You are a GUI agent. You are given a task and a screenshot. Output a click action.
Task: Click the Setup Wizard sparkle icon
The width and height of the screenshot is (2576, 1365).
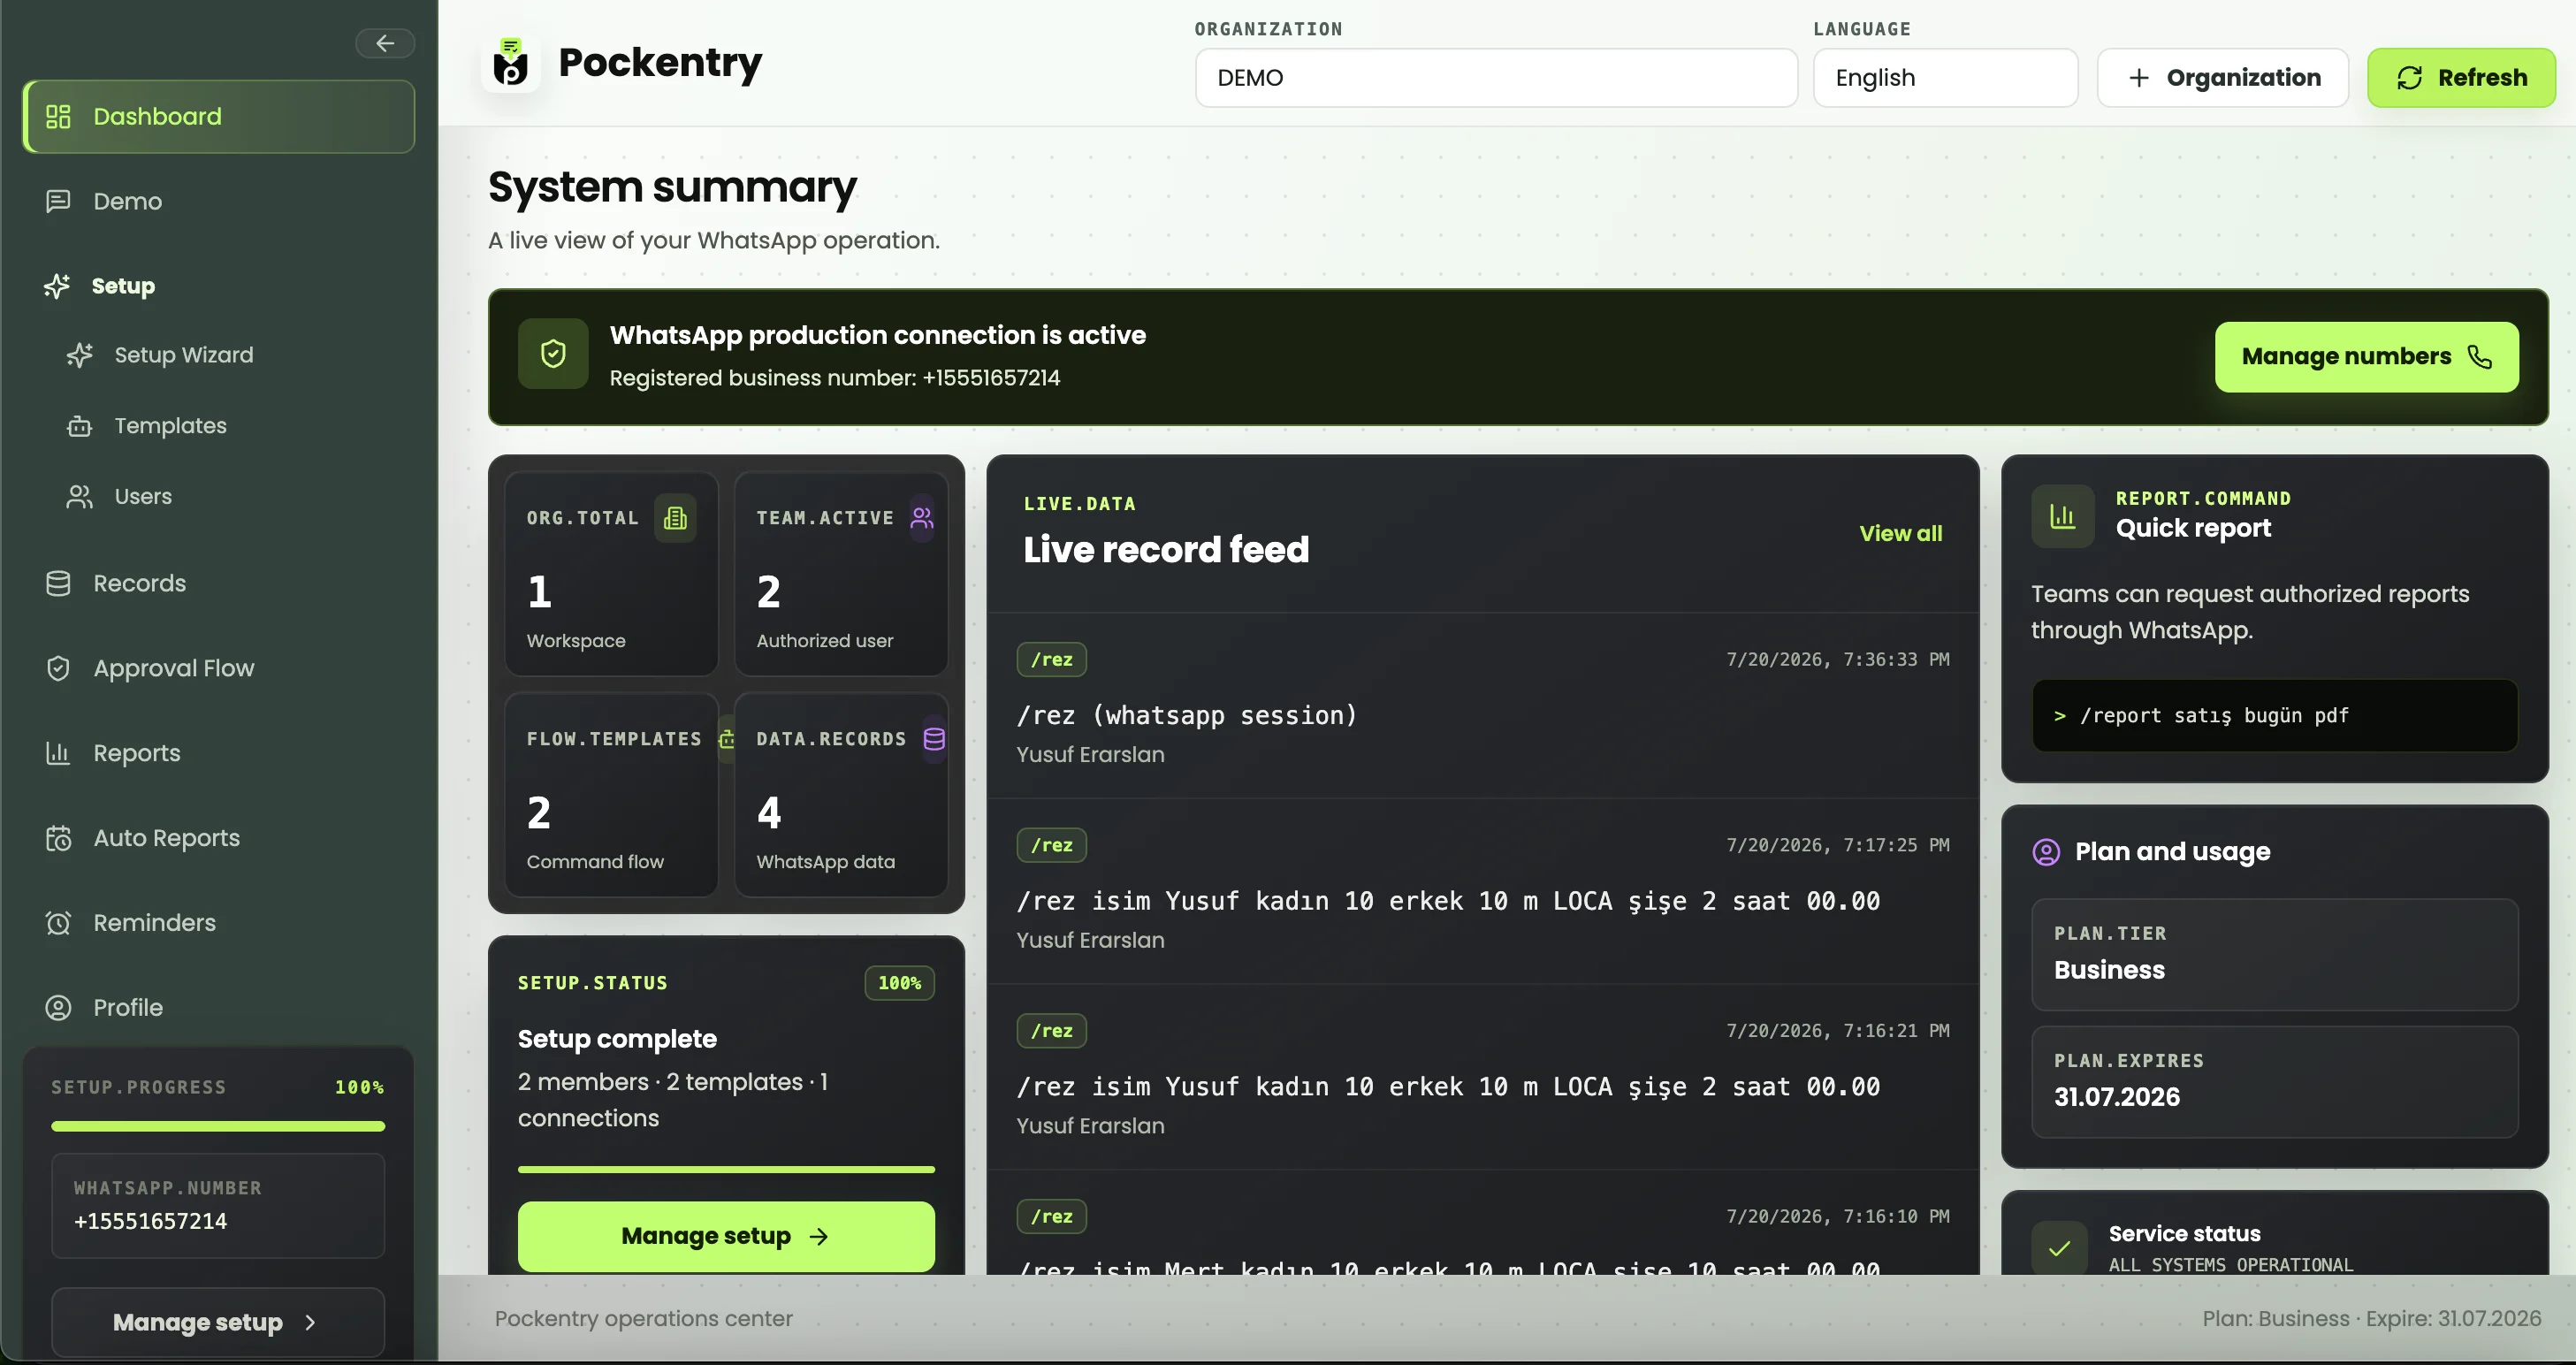coord(79,355)
